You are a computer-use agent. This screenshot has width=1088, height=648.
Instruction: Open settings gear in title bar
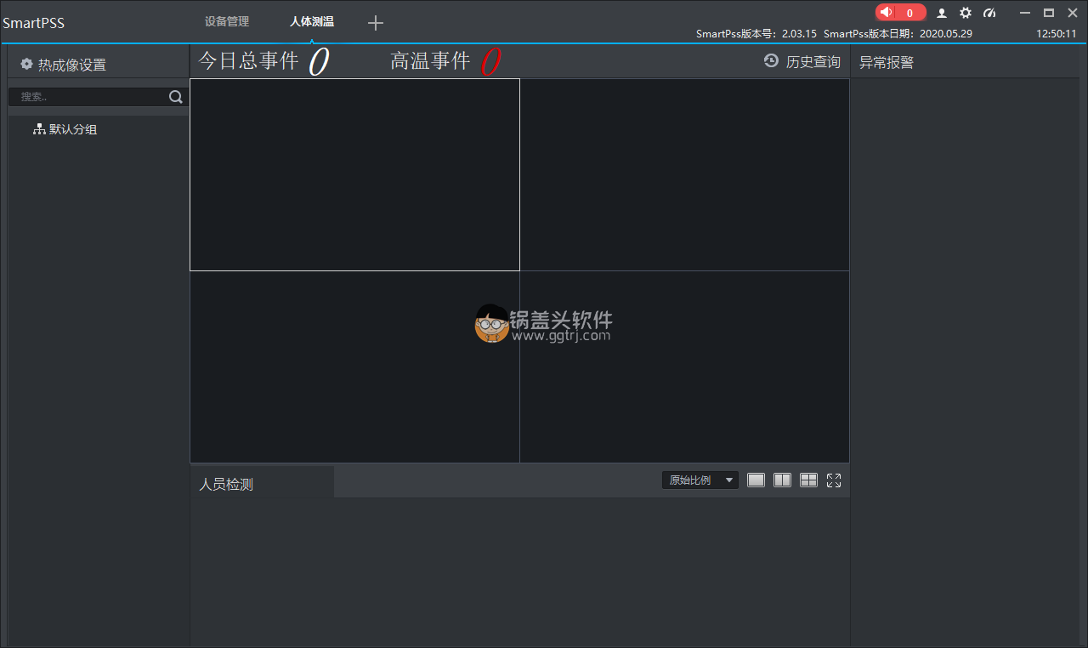tap(966, 13)
